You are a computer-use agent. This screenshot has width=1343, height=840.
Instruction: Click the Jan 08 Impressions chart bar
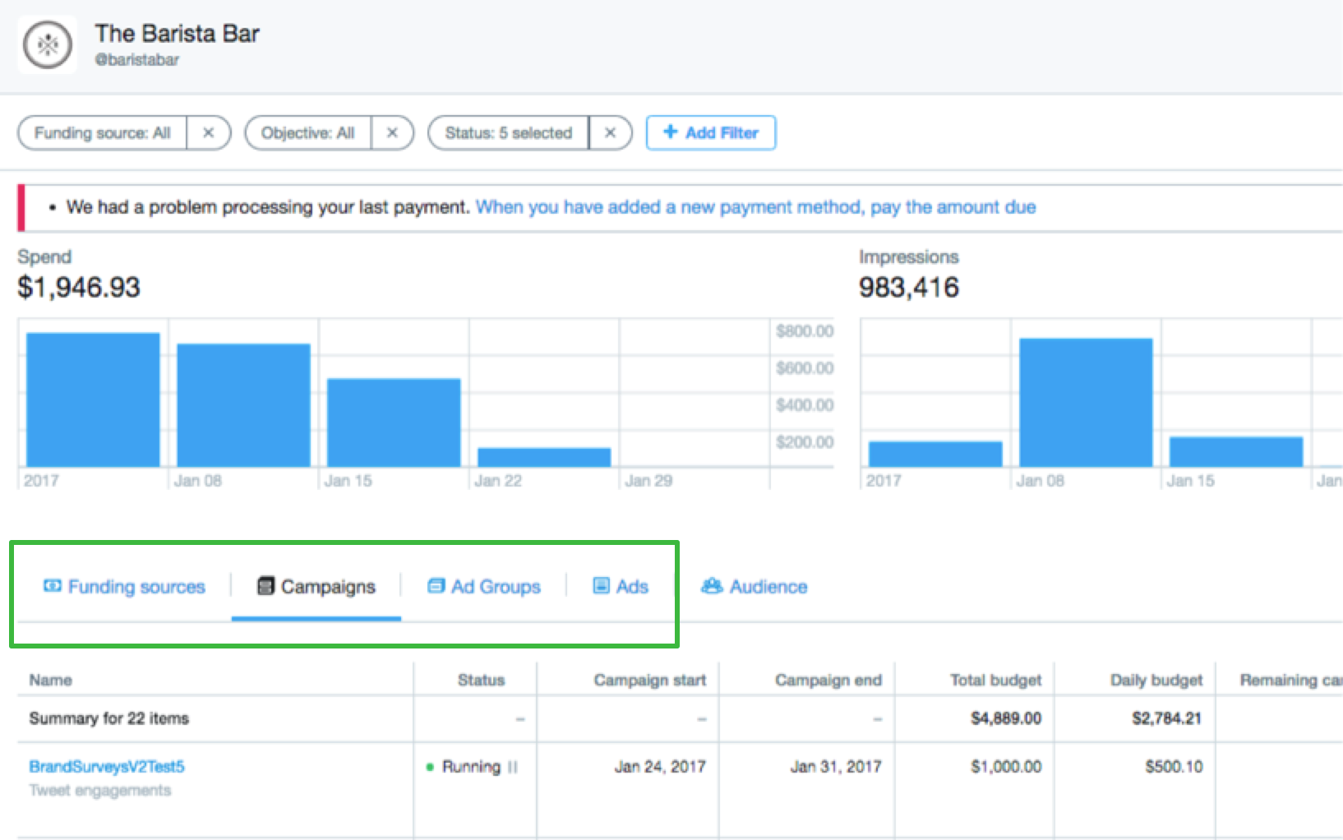pos(1086,403)
